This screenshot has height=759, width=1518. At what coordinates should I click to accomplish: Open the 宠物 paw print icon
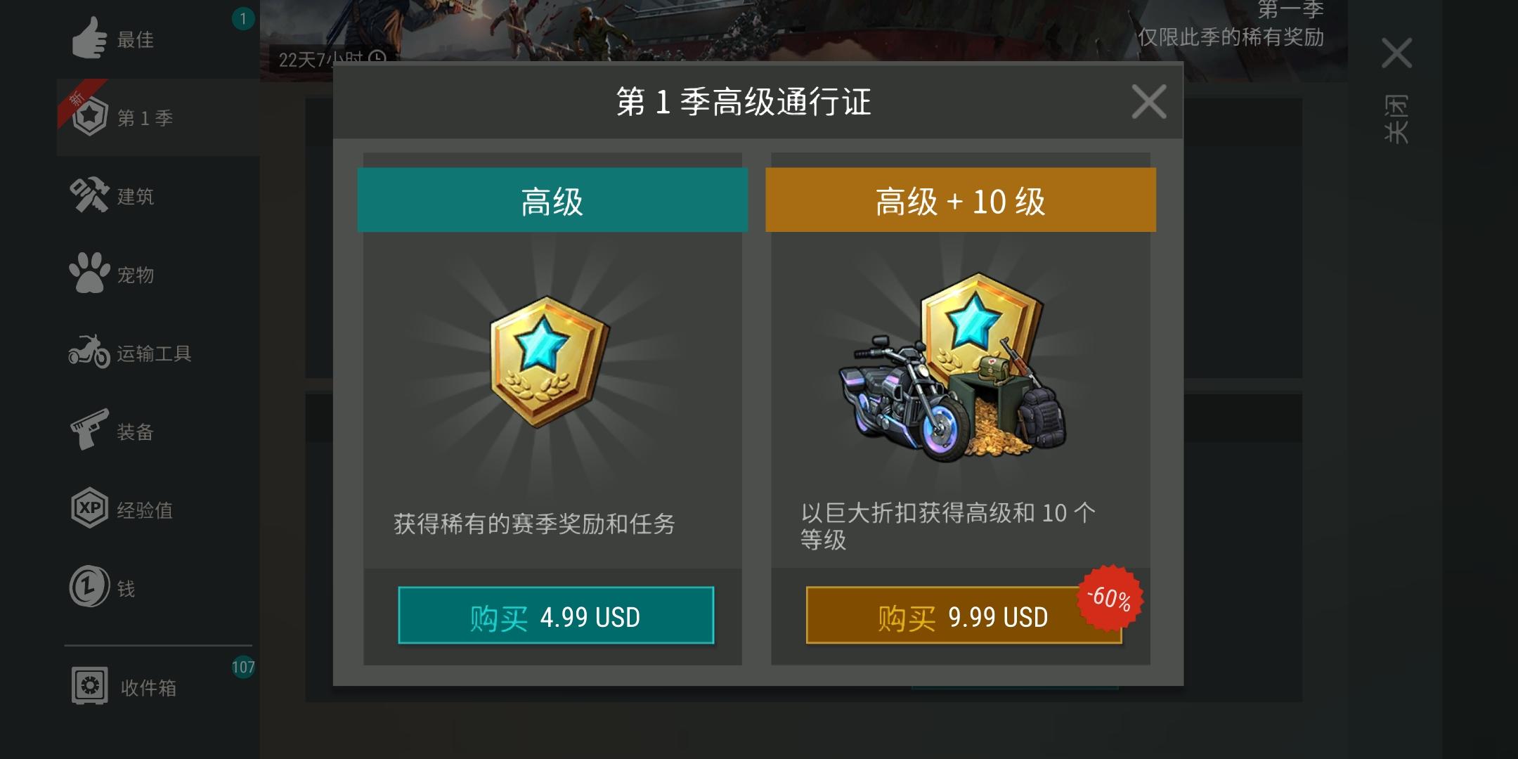tap(89, 273)
